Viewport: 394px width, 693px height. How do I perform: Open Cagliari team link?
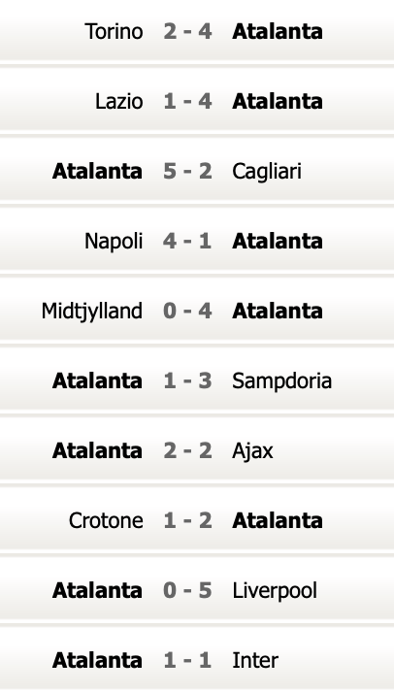tap(267, 172)
